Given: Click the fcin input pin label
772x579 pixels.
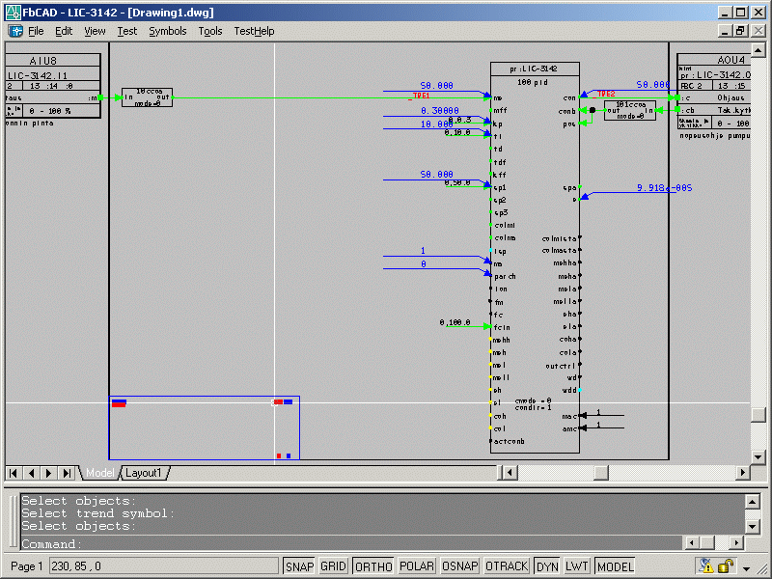Looking at the screenshot, I should 502,327.
